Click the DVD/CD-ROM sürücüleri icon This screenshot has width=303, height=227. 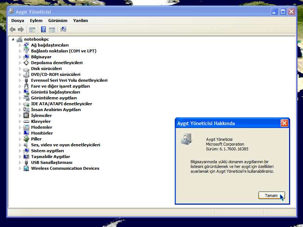coord(26,75)
